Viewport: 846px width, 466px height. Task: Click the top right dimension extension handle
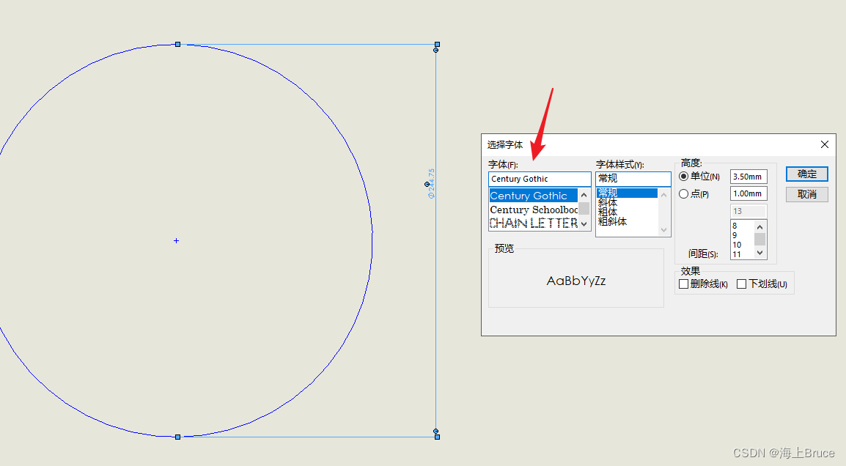(x=437, y=44)
